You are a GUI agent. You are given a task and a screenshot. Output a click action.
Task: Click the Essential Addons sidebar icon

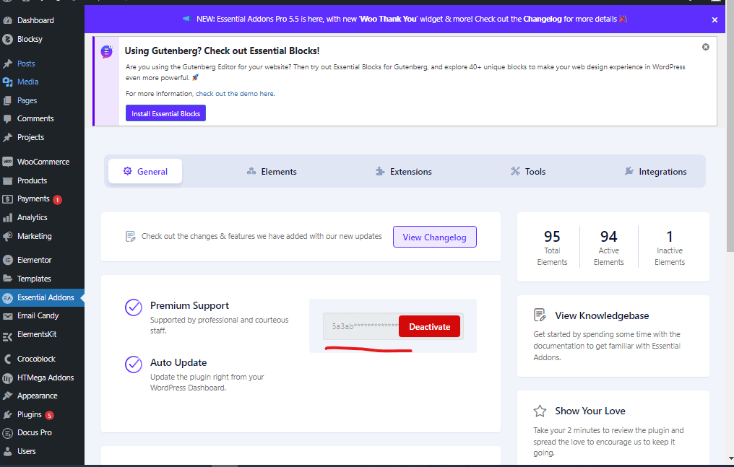tap(7, 298)
